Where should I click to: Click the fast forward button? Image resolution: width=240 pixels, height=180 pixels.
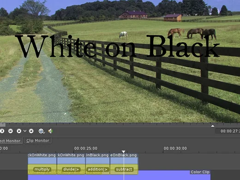(31, 131)
